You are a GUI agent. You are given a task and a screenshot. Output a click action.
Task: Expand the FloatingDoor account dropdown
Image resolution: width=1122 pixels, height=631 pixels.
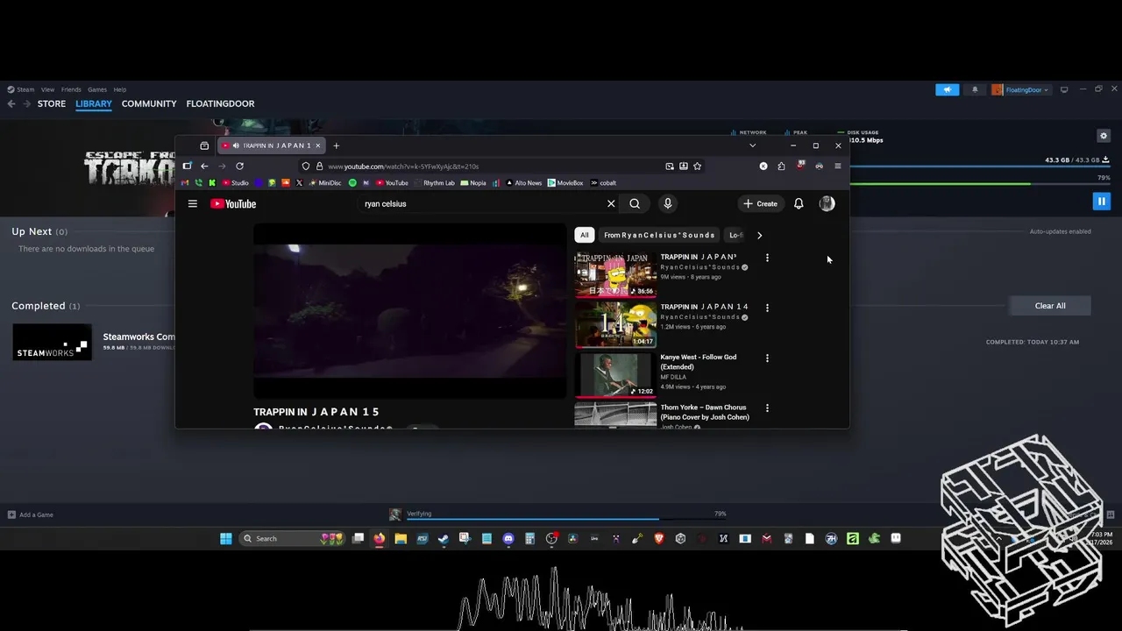(x=1026, y=89)
